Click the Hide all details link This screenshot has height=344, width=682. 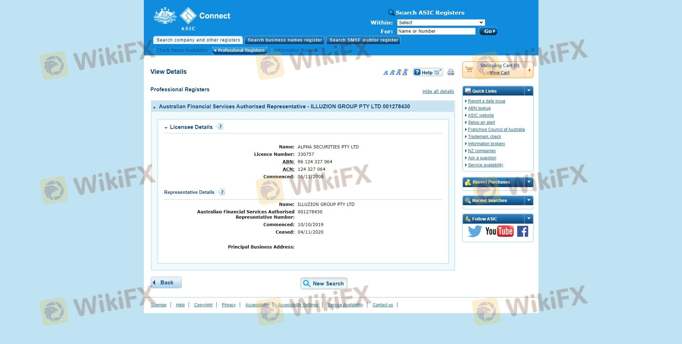[x=438, y=92]
